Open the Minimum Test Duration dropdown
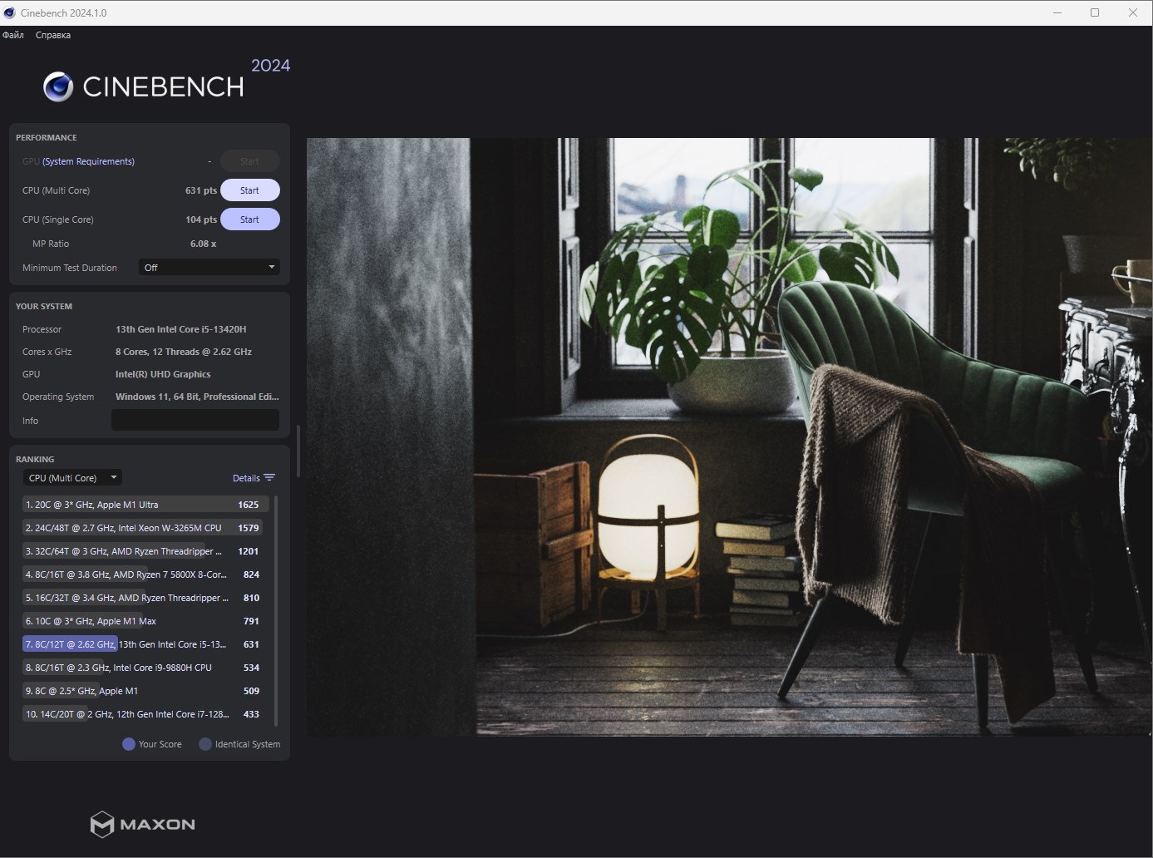 pos(209,268)
